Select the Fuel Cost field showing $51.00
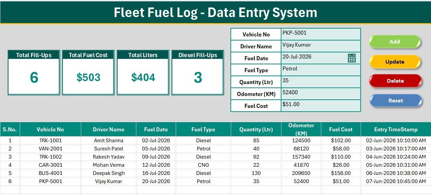 (x=321, y=105)
